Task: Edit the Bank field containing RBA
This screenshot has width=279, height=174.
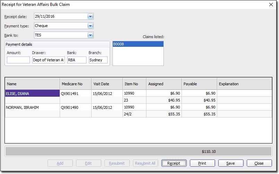Action: coord(77,60)
